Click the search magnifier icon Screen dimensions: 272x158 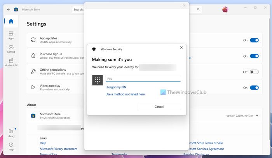coord(199,9)
